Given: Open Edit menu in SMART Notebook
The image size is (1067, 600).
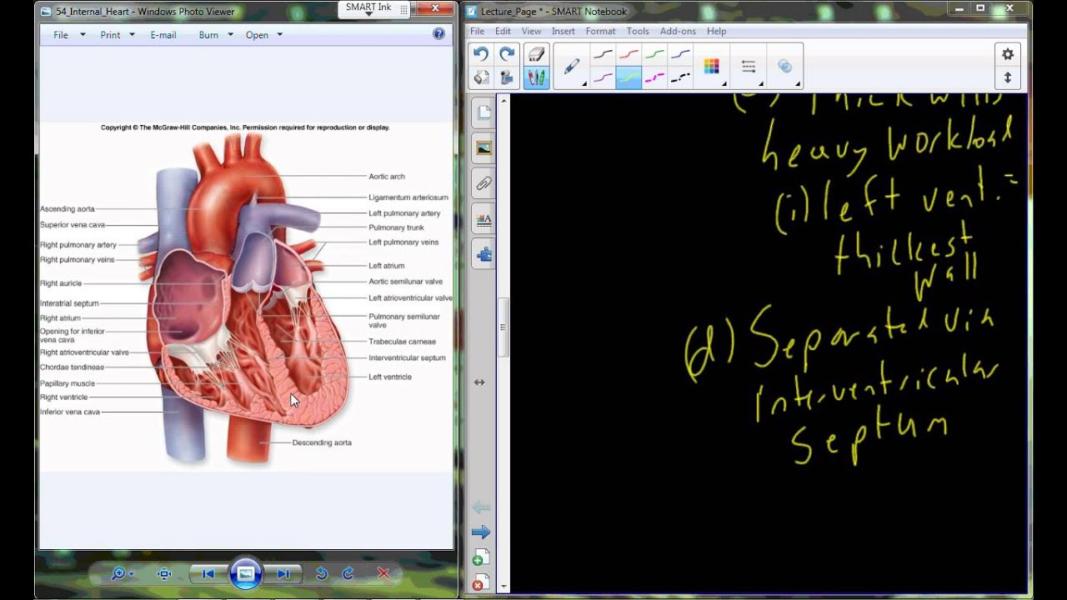Looking at the screenshot, I should pos(503,31).
